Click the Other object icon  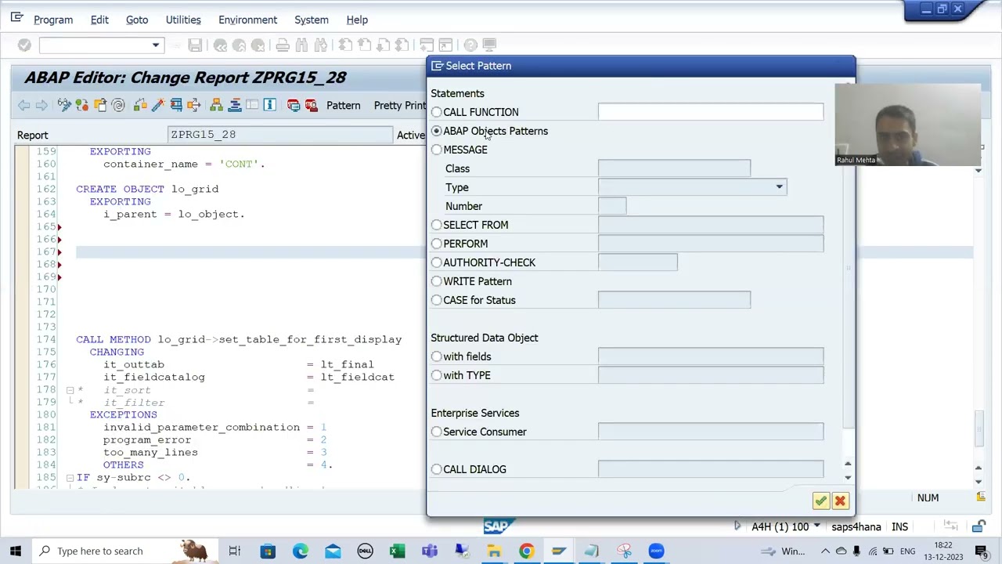pyautogui.click(x=100, y=105)
